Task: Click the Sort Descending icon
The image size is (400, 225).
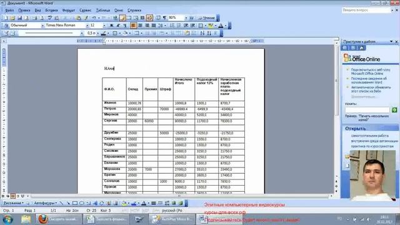Action: pyautogui.click(x=209, y=33)
